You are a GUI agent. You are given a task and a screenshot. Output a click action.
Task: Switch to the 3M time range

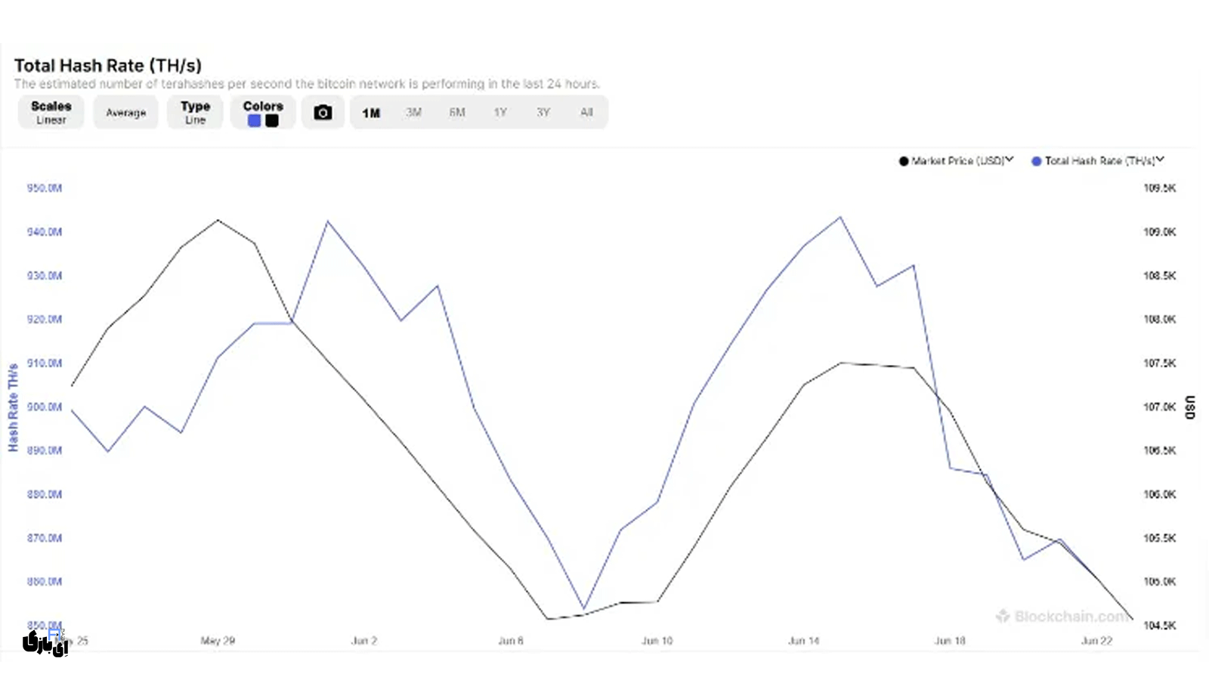tap(413, 113)
